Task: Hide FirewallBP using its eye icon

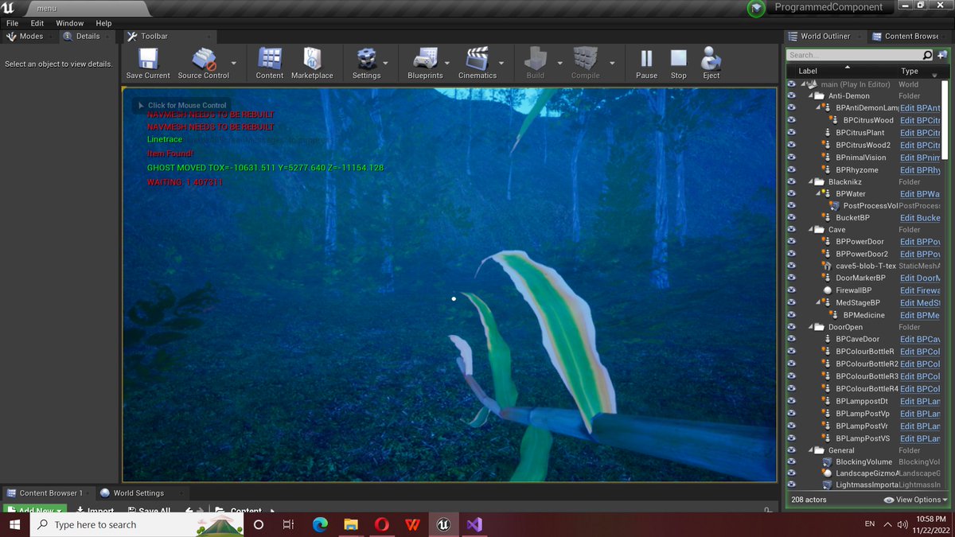Action: tap(792, 290)
